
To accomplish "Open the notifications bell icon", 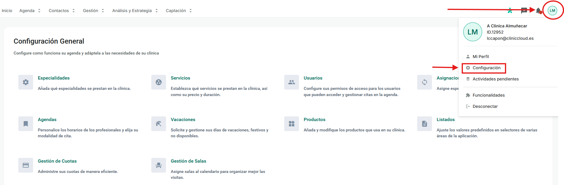I will 538,11.
